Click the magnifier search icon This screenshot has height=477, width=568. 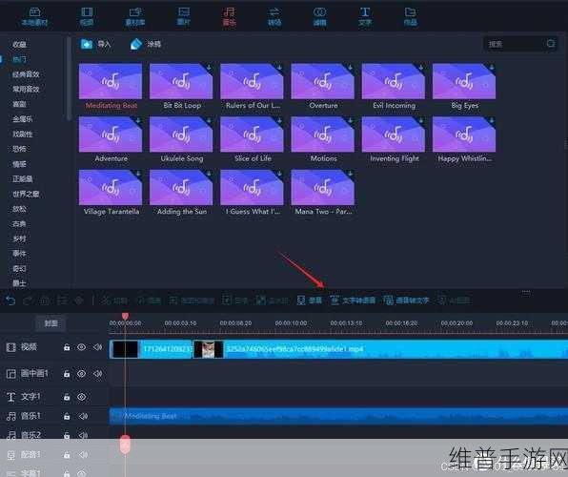tap(551, 44)
